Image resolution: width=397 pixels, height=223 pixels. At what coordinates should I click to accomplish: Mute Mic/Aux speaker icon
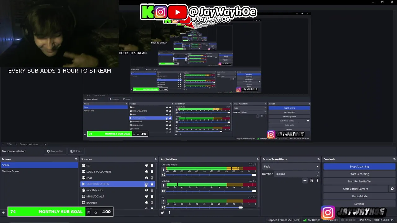[x=163, y=191]
